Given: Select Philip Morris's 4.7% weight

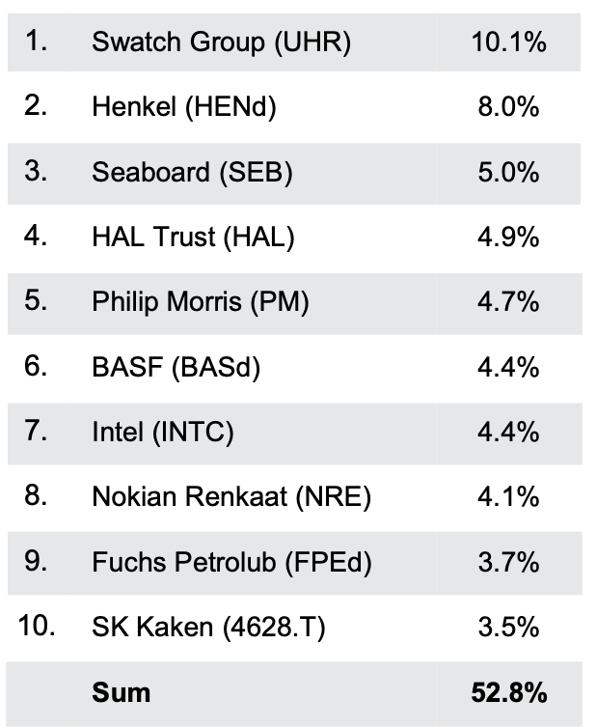Looking at the screenshot, I should click(x=508, y=302).
